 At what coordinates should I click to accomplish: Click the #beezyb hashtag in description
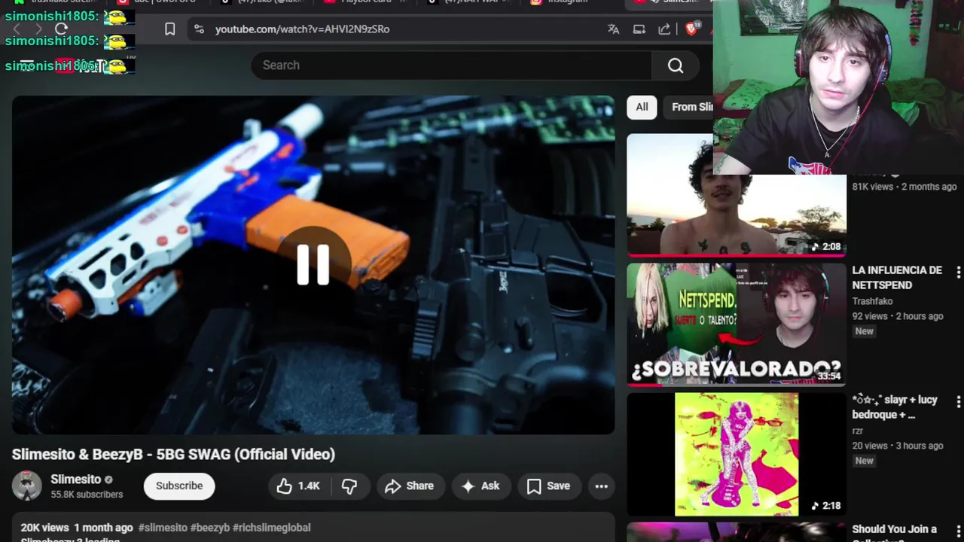(x=210, y=528)
